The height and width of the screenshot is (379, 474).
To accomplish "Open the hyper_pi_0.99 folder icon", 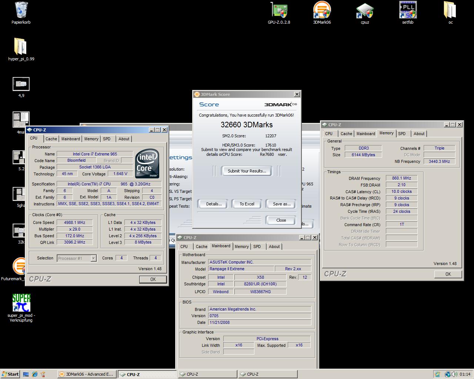I will [x=21, y=46].
